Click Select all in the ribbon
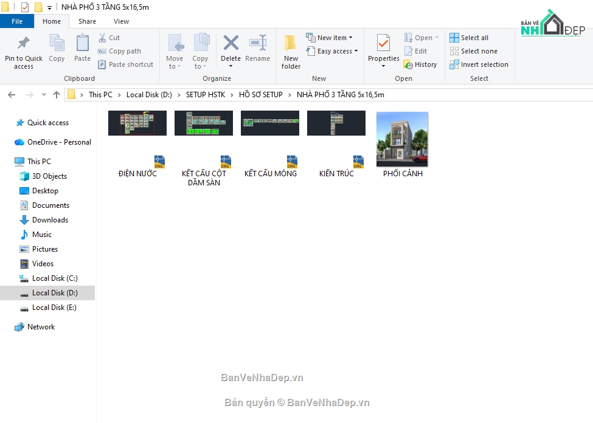 click(469, 38)
